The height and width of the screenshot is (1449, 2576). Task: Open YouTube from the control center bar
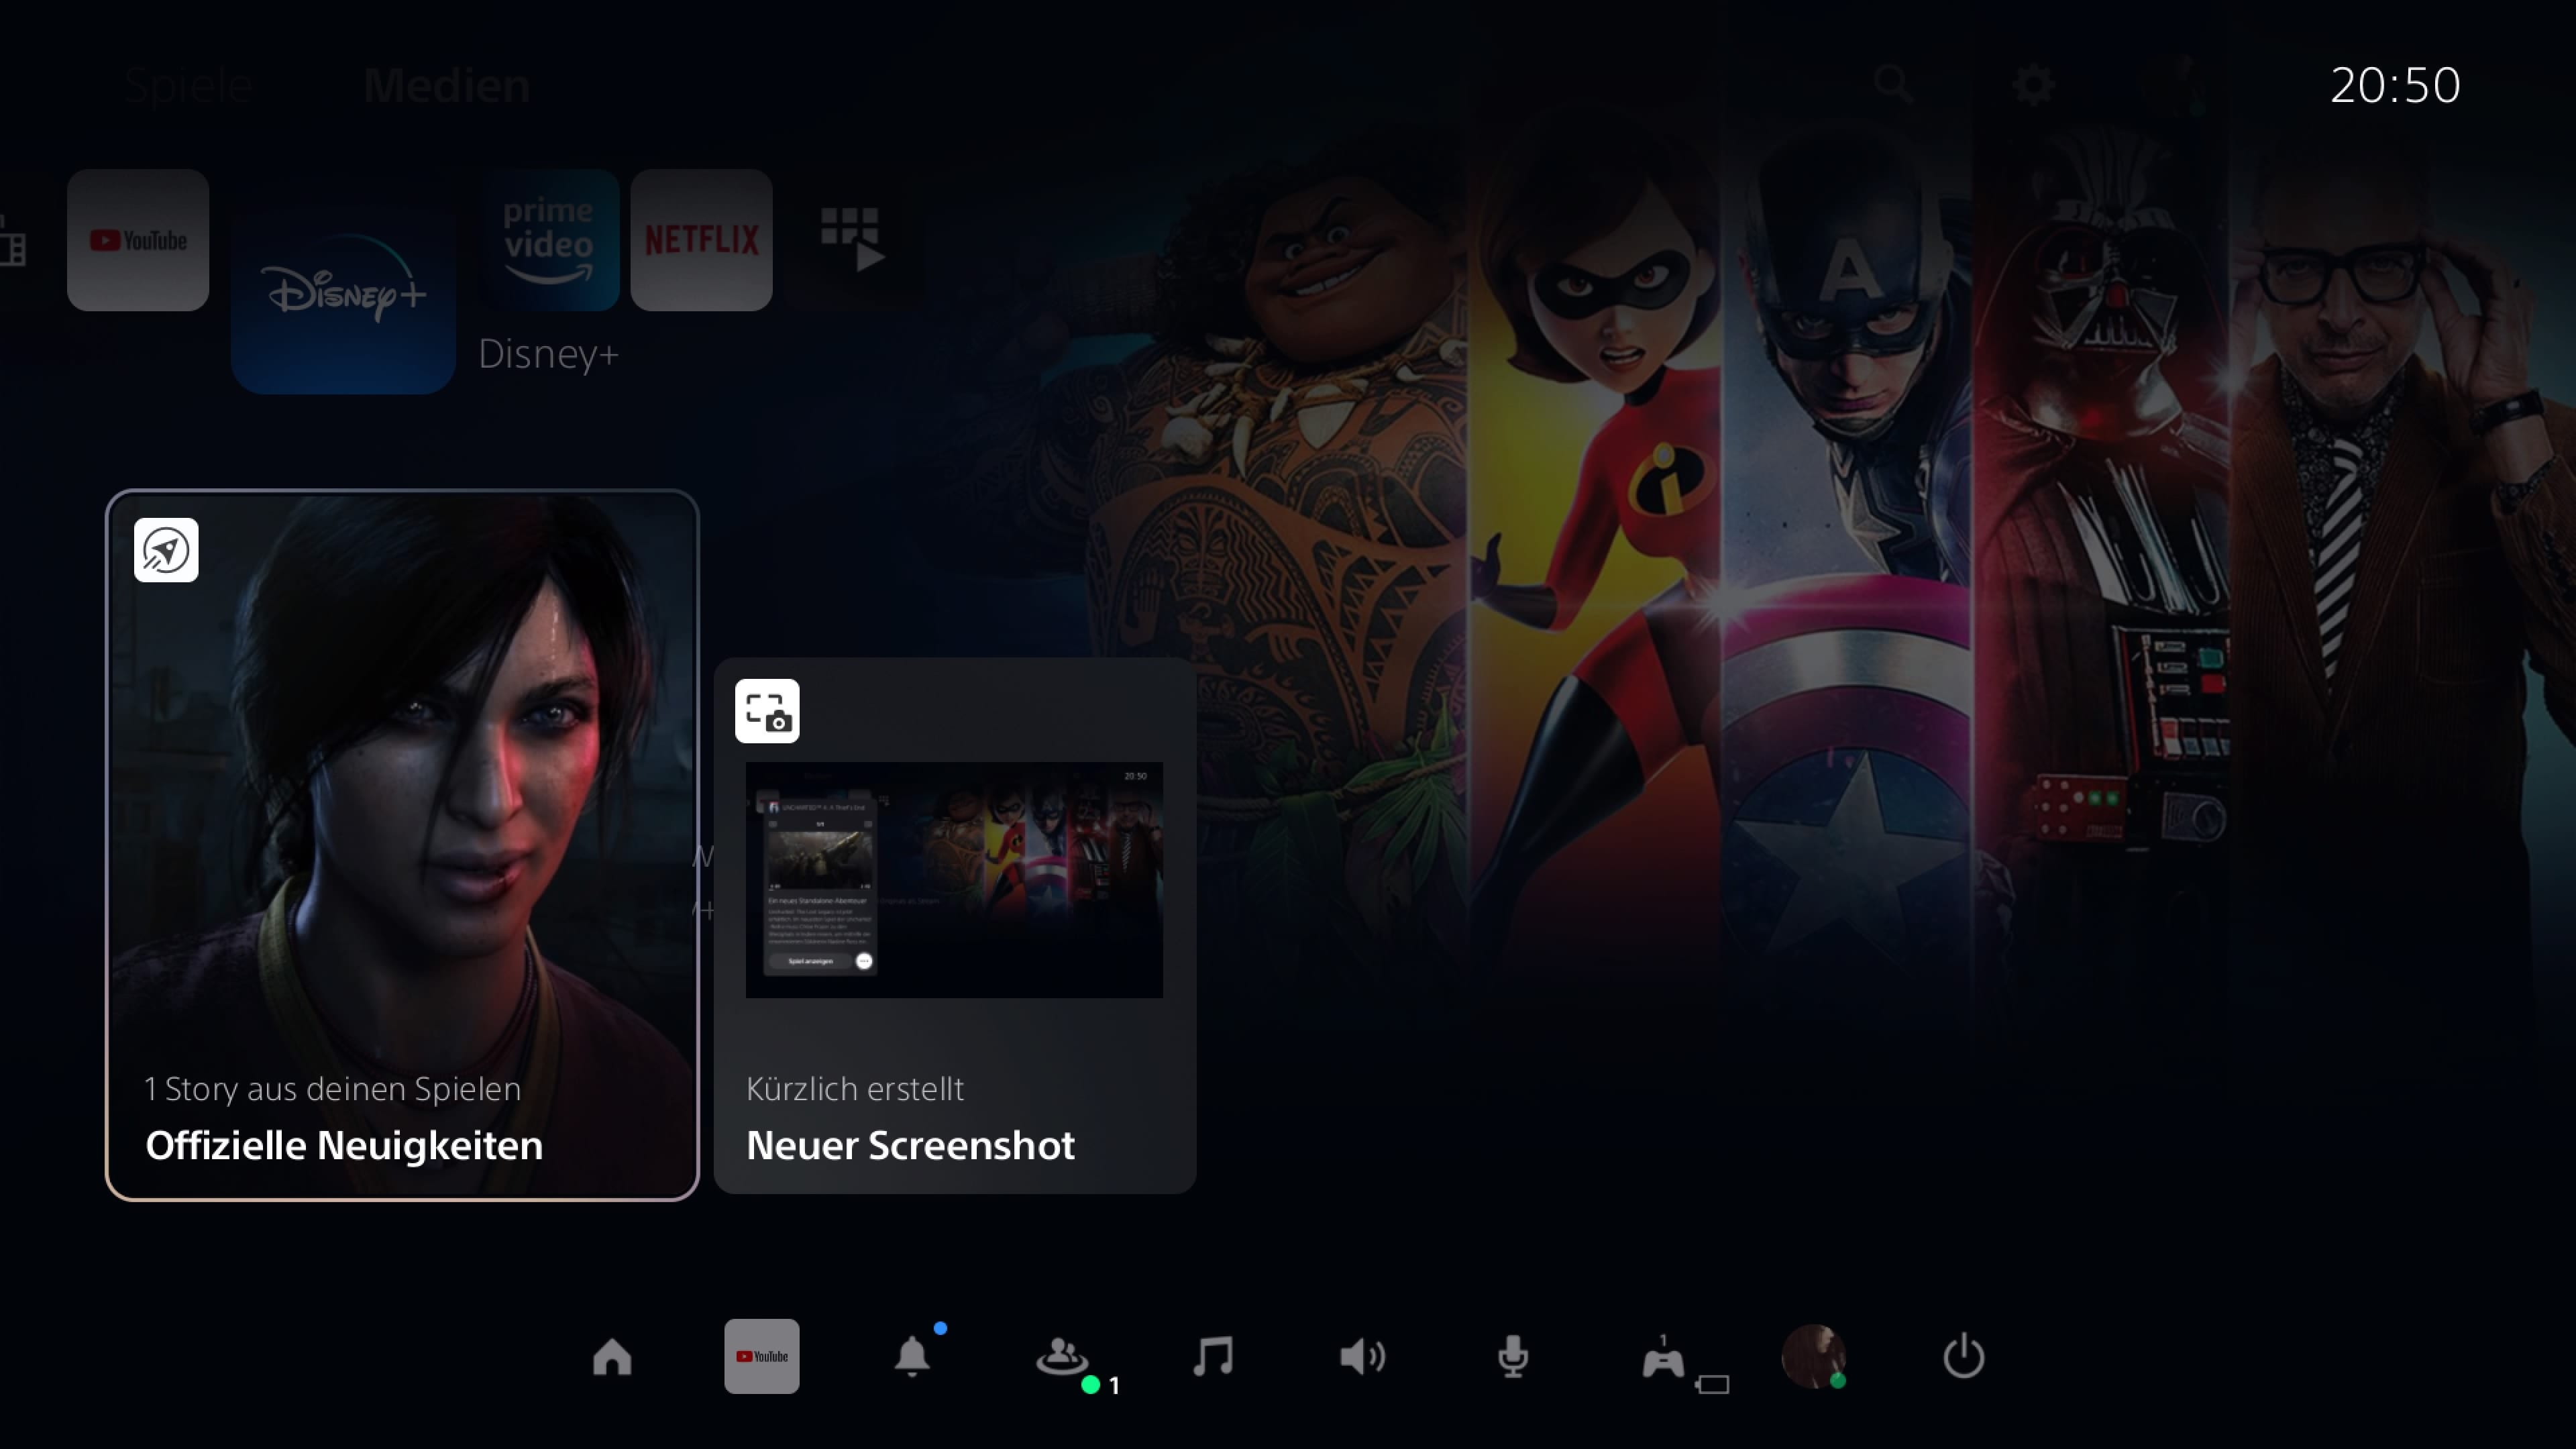coord(762,1356)
